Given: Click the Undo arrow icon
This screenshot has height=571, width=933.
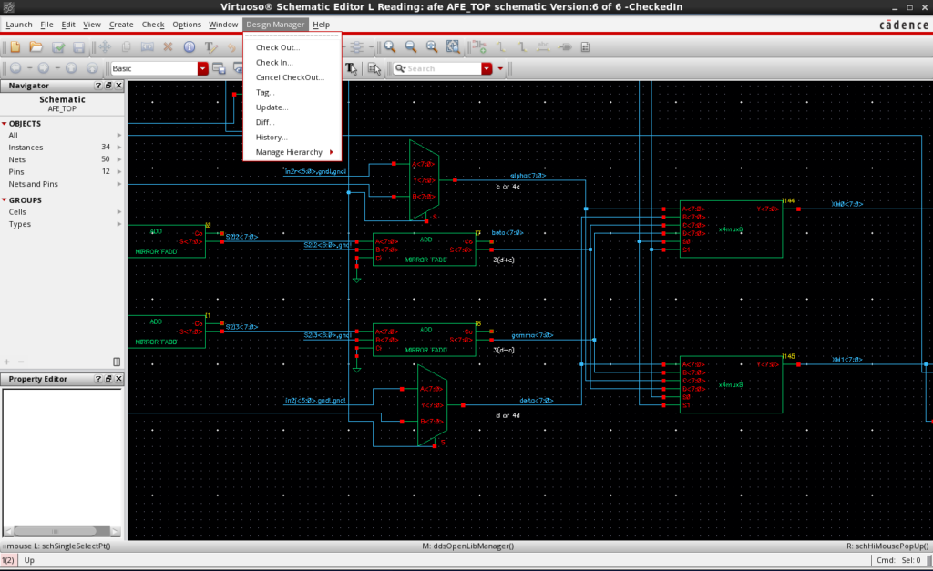Looking at the screenshot, I should click(x=231, y=47).
